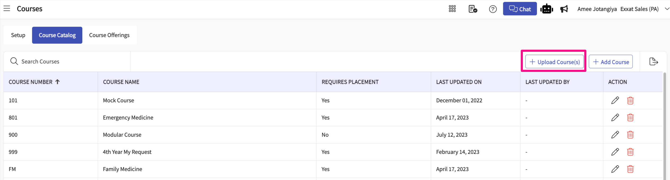Edit the Mock Course row

[615, 100]
